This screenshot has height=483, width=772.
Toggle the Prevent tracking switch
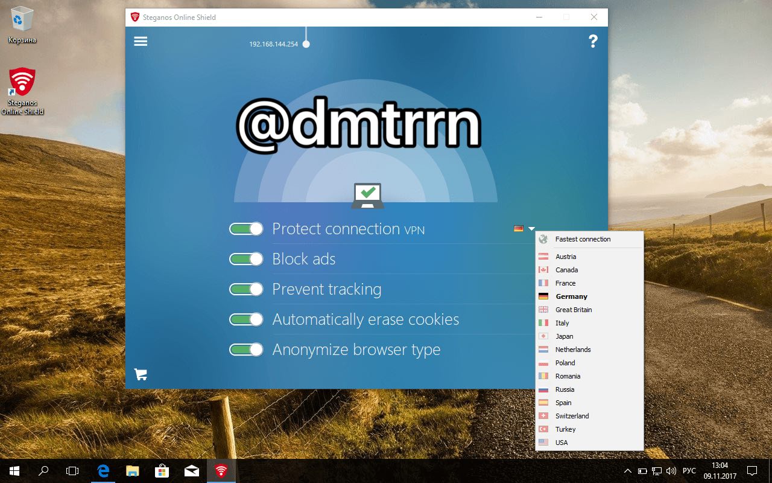pyautogui.click(x=246, y=289)
